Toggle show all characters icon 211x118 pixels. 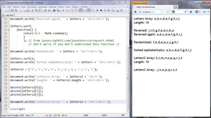coord(85,10)
